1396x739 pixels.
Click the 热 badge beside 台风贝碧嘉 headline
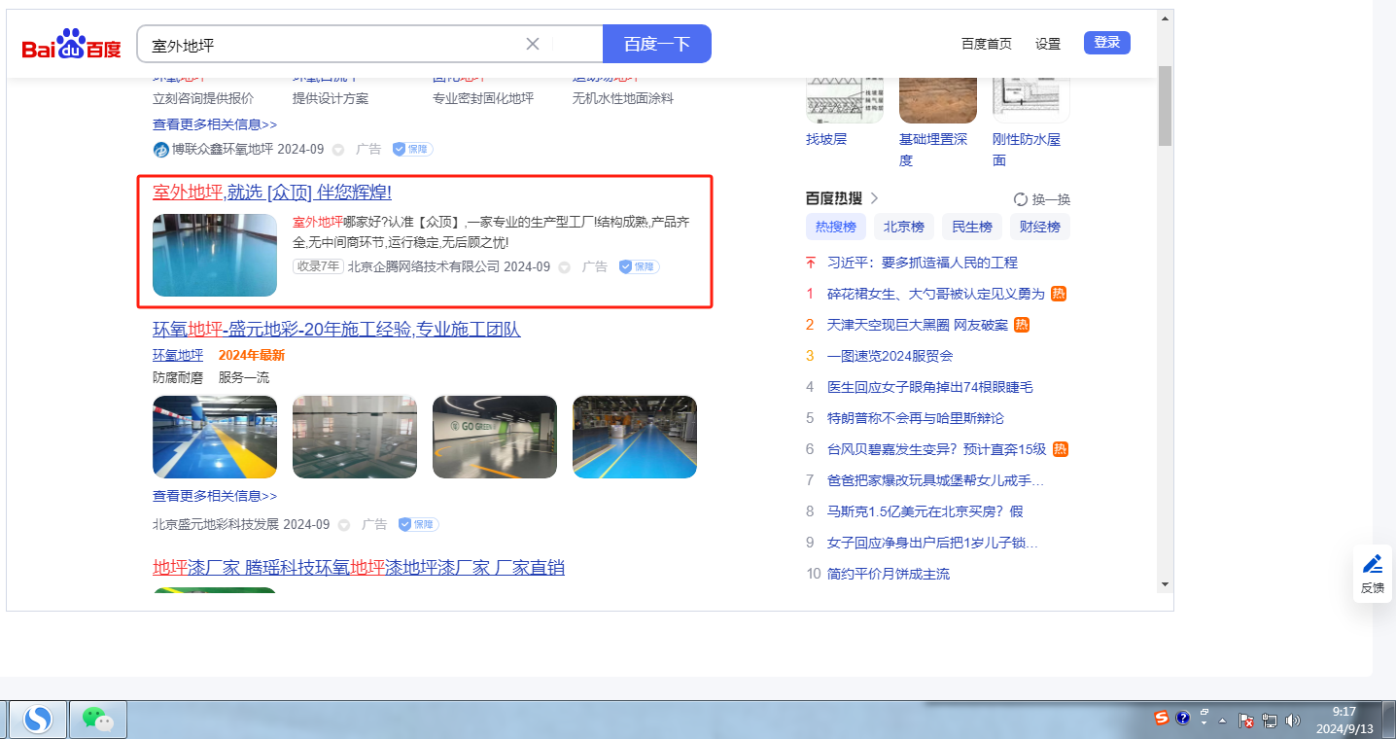coord(1061,449)
